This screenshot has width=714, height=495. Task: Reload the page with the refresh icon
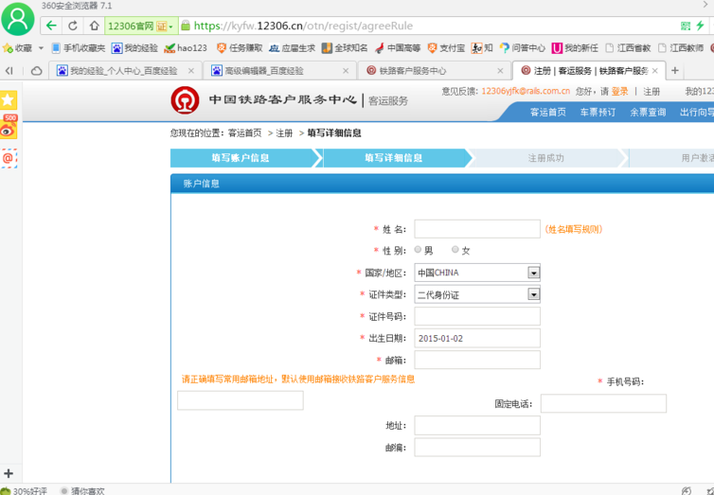click(x=72, y=26)
